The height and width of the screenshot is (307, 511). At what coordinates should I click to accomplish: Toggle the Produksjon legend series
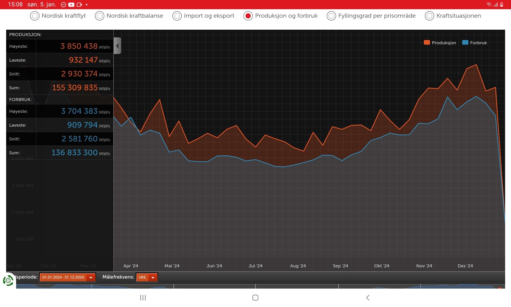pyautogui.click(x=440, y=43)
